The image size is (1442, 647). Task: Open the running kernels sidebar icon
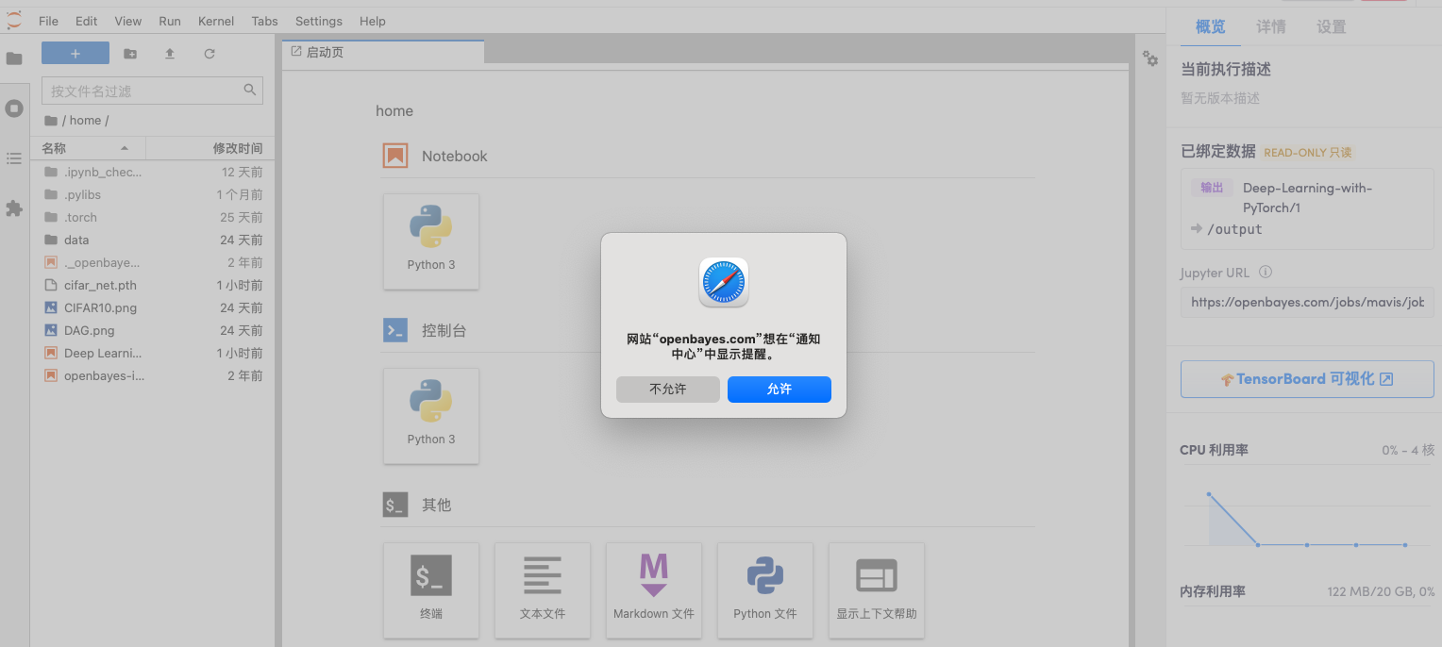pos(14,108)
